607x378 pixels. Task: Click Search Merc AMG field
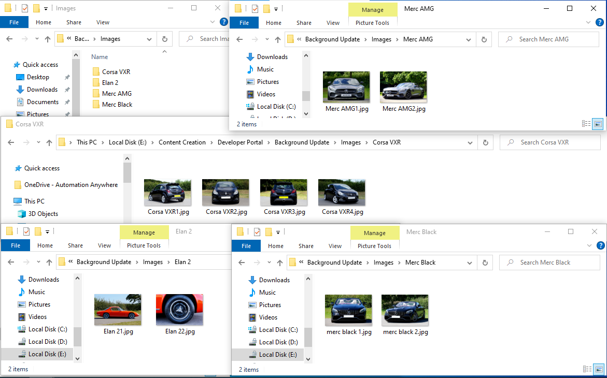tap(549, 39)
